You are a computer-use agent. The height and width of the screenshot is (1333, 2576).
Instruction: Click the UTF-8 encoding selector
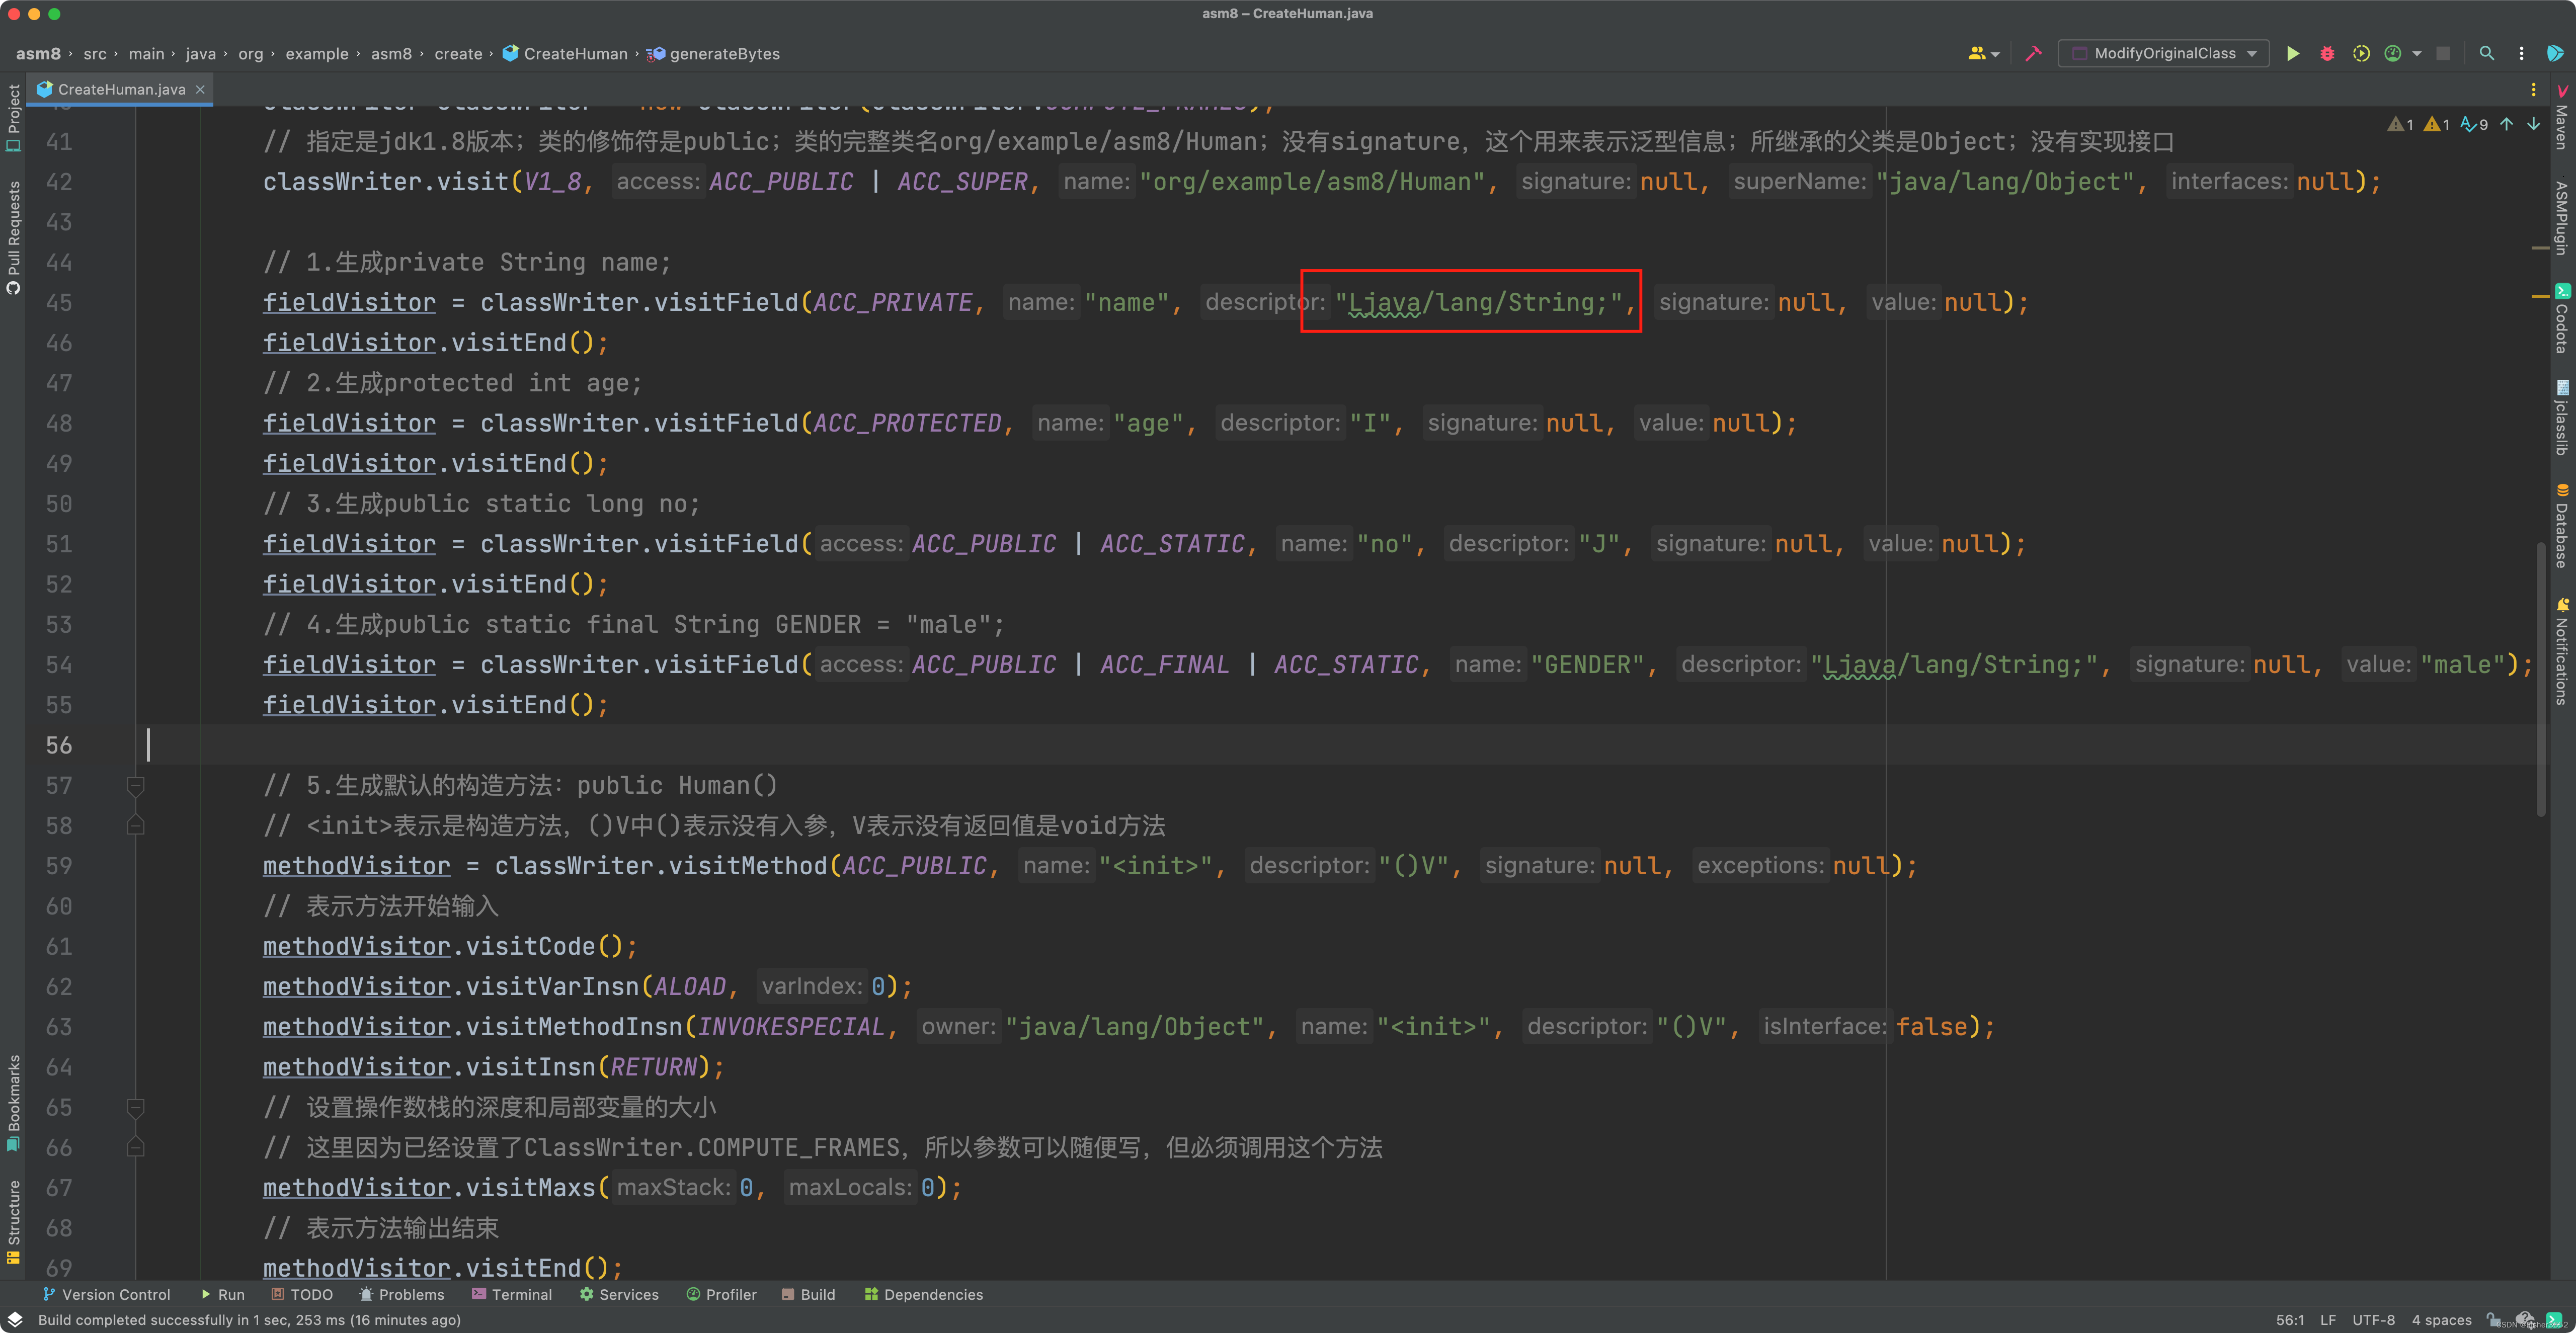point(2373,1320)
